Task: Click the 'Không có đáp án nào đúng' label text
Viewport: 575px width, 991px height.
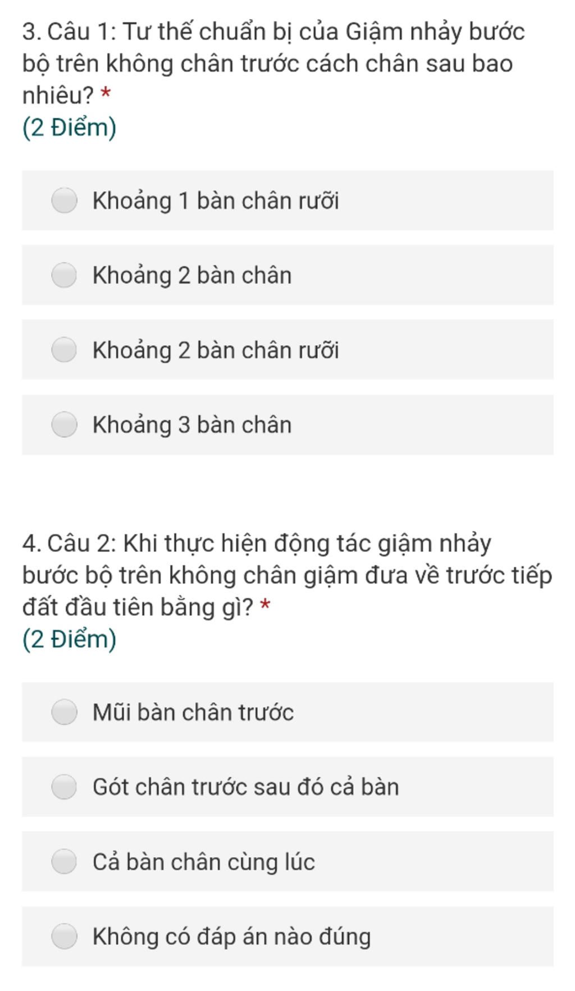Action: pos(232,937)
